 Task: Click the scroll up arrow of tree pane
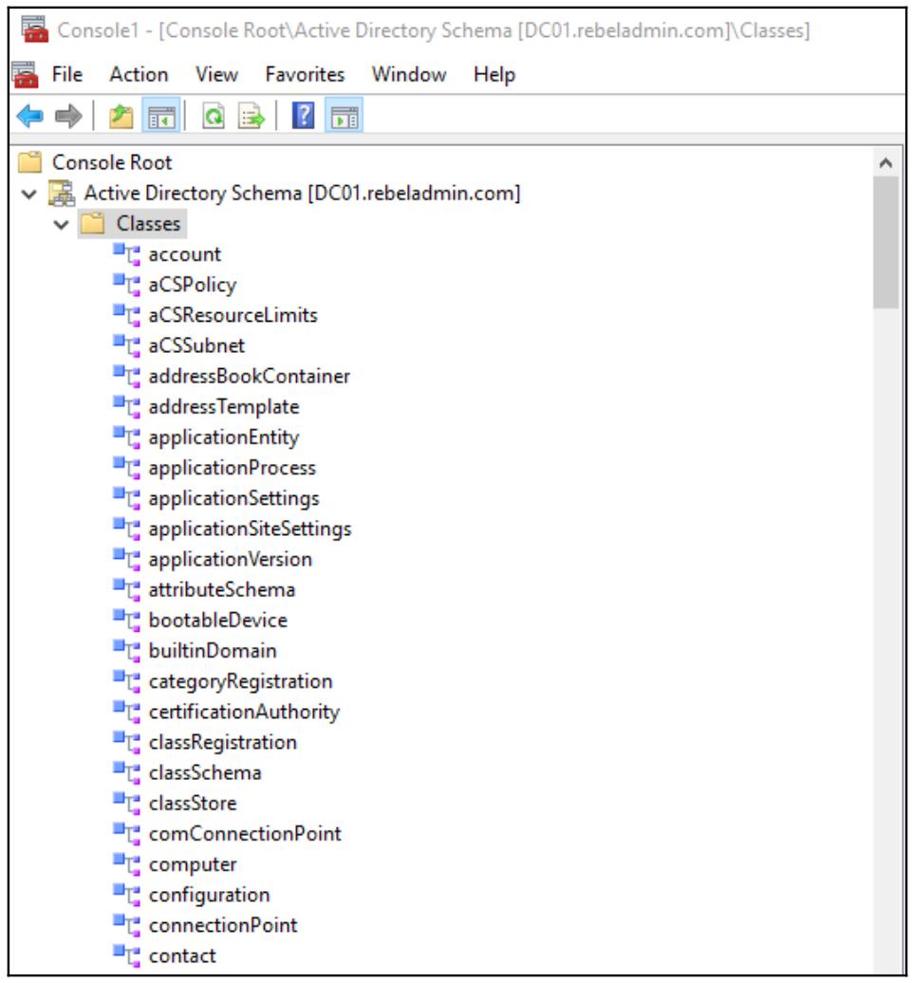coord(886,163)
